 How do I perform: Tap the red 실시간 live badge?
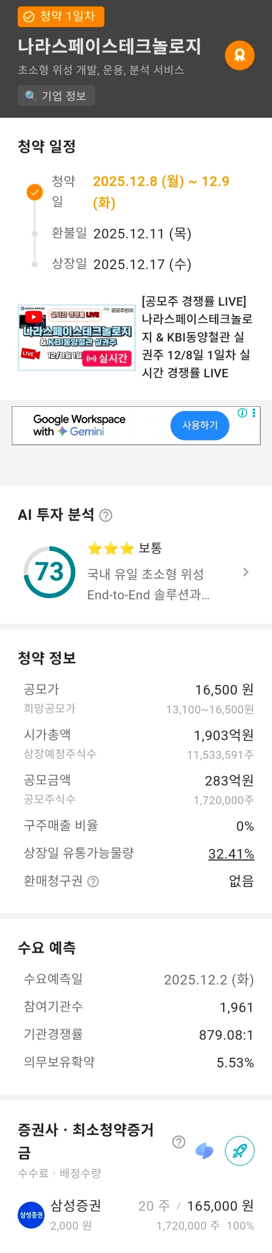tap(107, 358)
